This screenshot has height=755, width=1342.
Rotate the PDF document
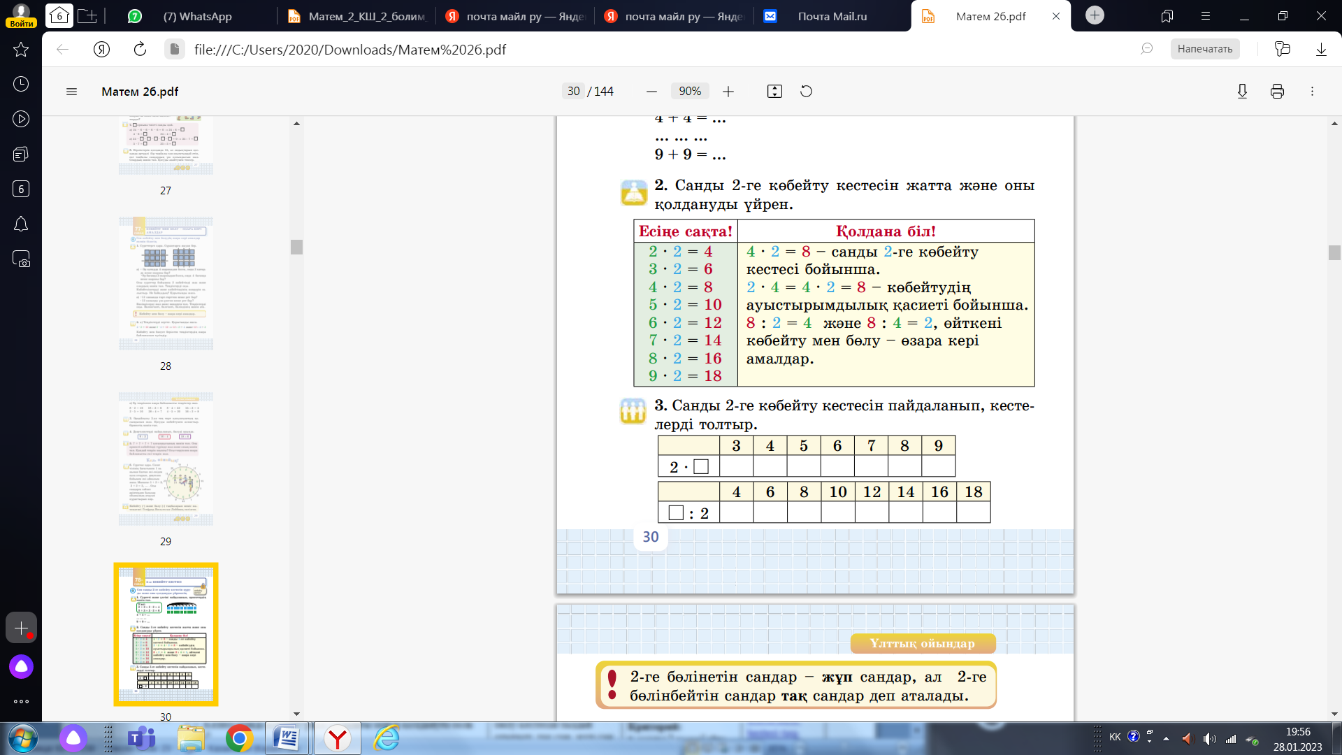[x=806, y=92]
